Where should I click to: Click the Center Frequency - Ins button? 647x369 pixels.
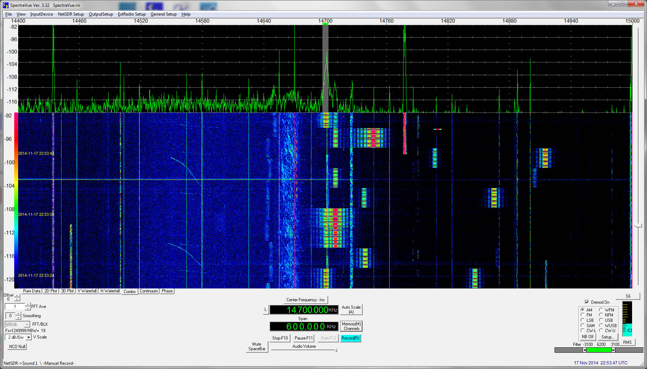click(x=306, y=300)
